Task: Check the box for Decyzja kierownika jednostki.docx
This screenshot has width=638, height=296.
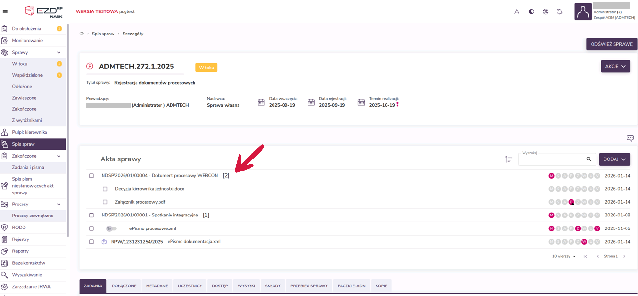Action: point(105,189)
